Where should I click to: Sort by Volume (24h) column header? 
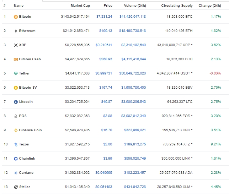[x=135, y=6]
